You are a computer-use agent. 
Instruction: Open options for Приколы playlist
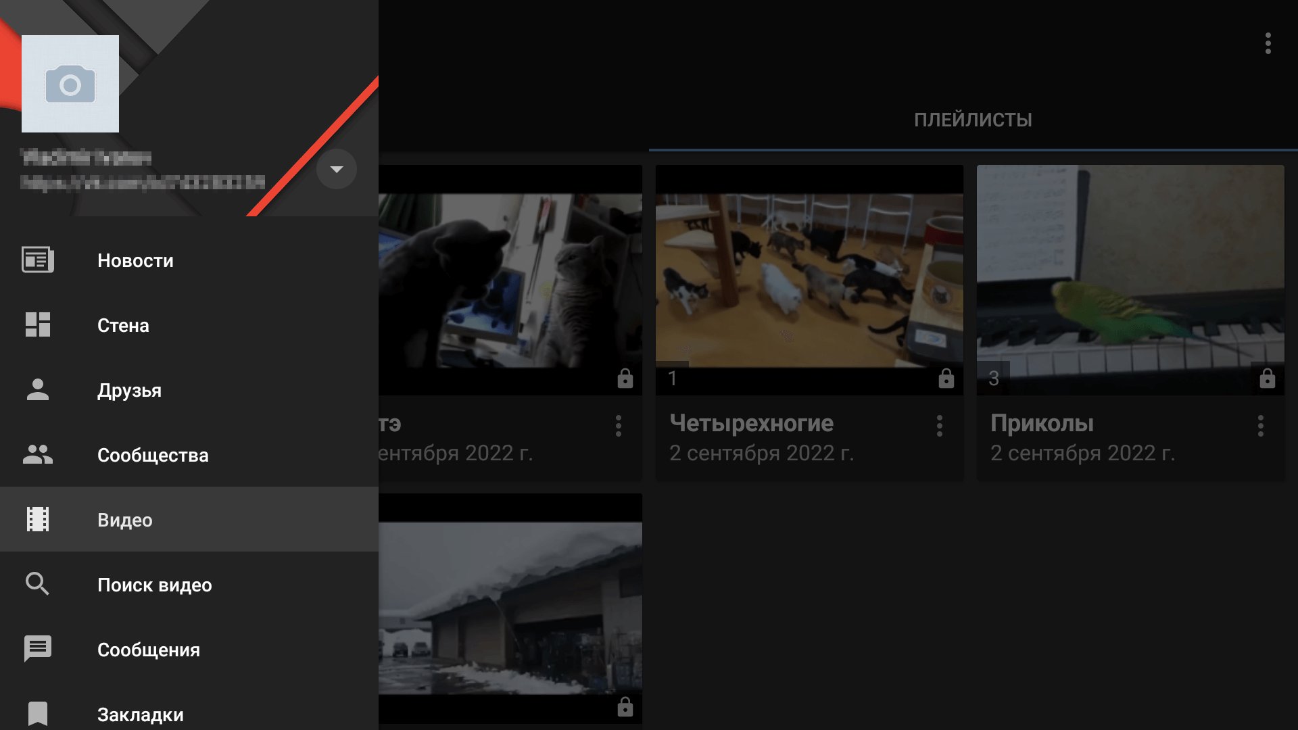point(1260,426)
